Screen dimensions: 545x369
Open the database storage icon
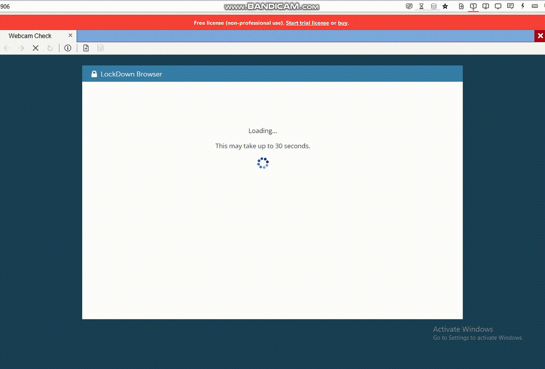pos(433,6)
